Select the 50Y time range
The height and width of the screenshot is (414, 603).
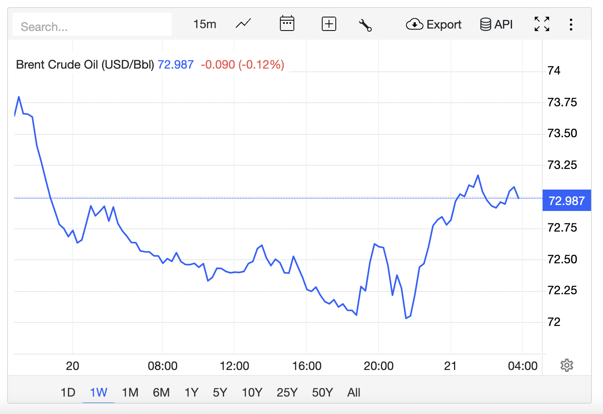pyautogui.click(x=322, y=392)
